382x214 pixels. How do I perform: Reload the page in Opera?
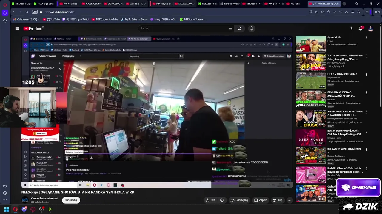click(27, 12)
